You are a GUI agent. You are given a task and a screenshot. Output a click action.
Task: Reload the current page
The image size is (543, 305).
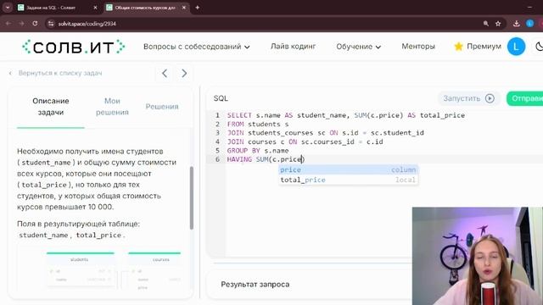(35, 24)
